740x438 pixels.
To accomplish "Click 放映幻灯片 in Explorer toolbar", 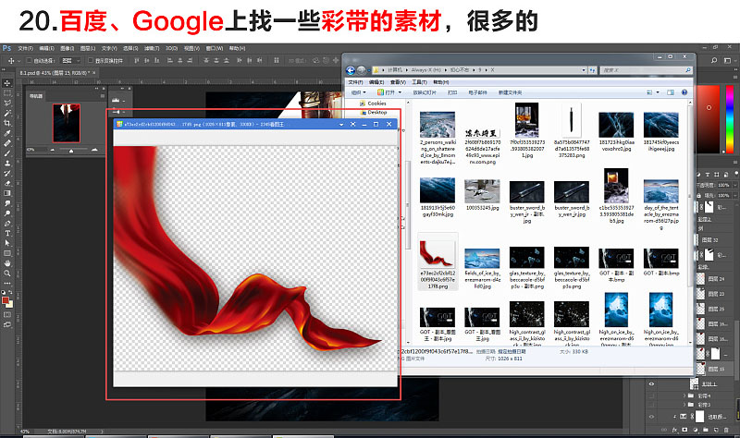I will pyautogui.click(x=425, y=92).
